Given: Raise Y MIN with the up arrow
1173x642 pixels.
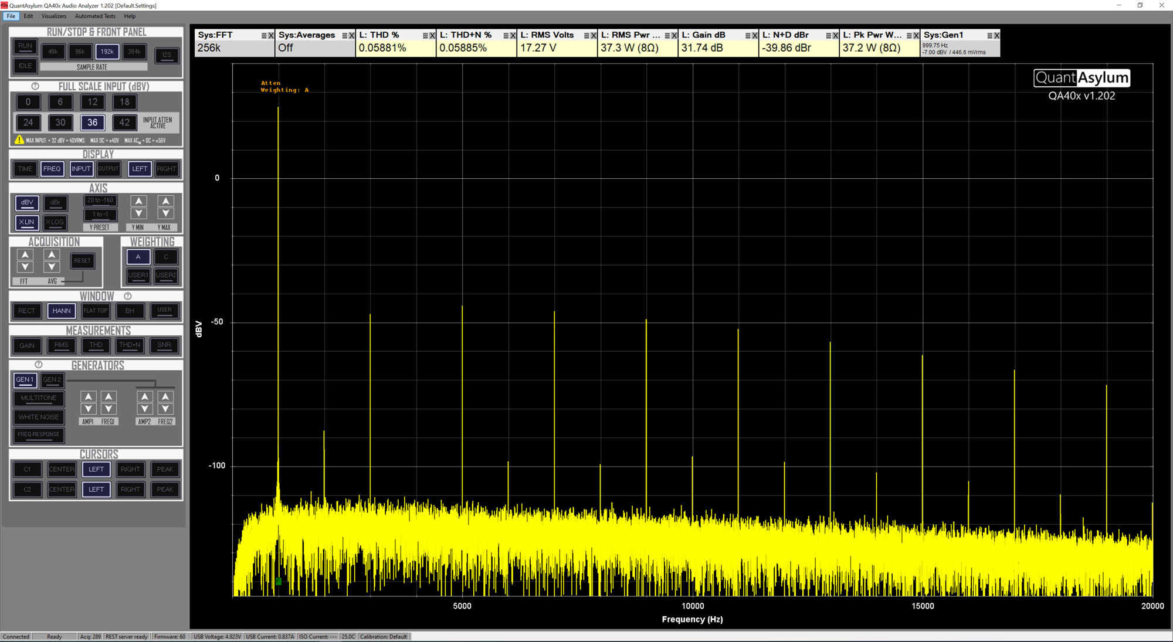Looking at the screenshot, I should 138,201.
